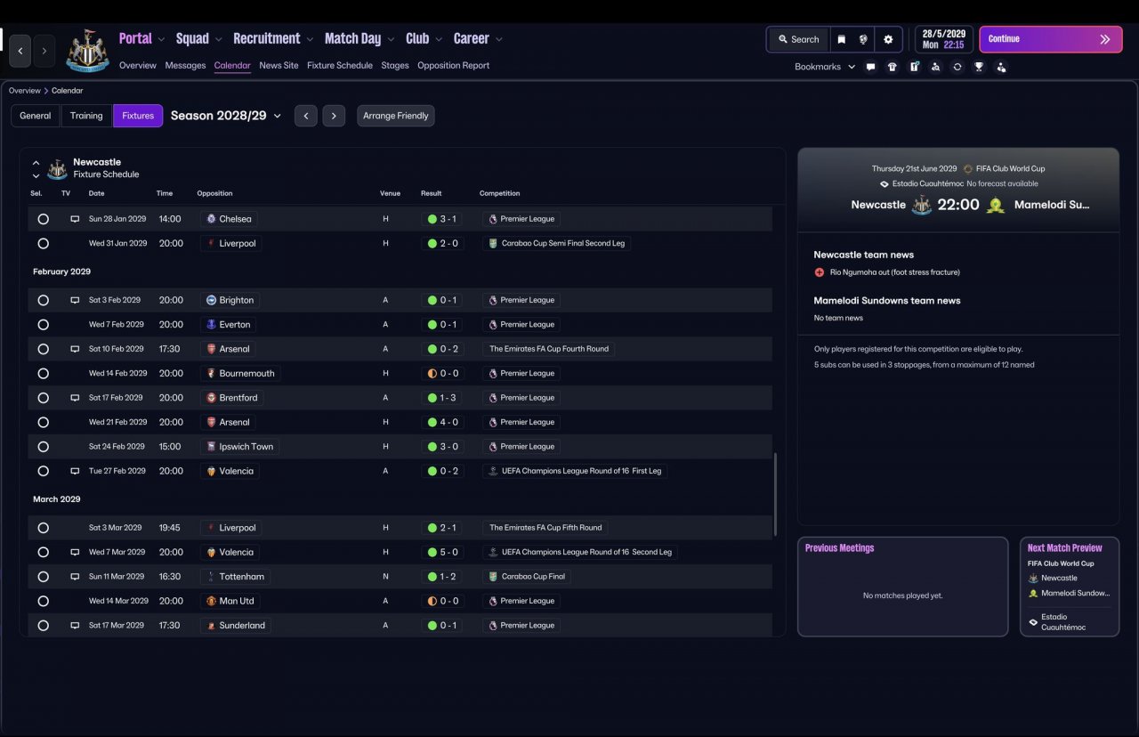Click the stadium icon beside Estadio Cuauhtémoc header

point(884,184)
